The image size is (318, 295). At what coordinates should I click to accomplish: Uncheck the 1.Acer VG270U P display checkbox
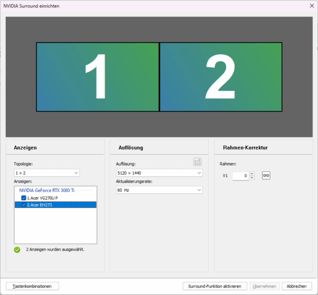pyautogui.click(x=23, y=198)
